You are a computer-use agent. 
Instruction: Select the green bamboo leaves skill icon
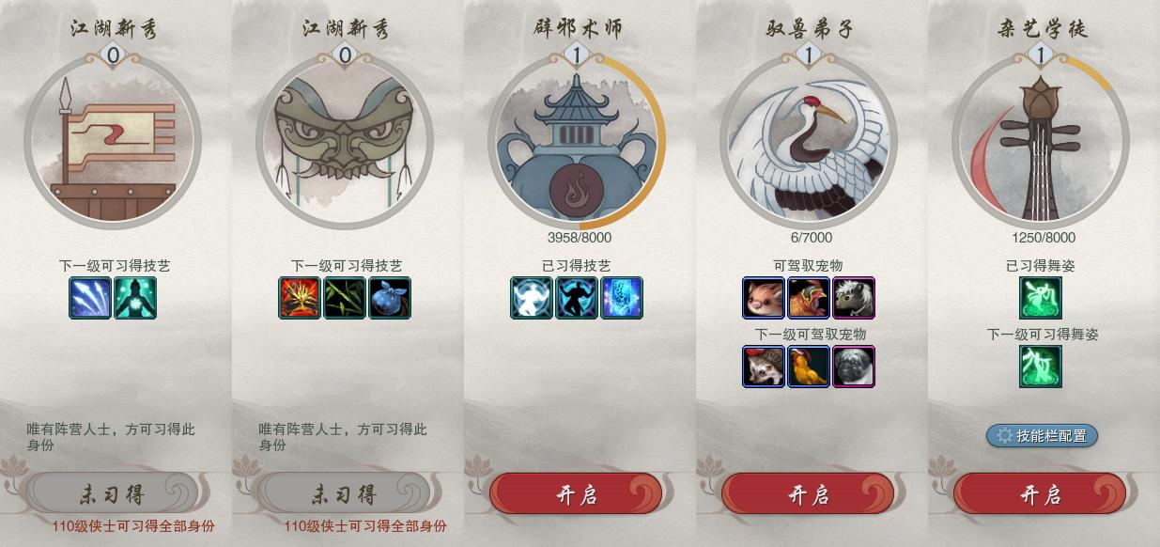pyautogui.click(x=345, y=297)
